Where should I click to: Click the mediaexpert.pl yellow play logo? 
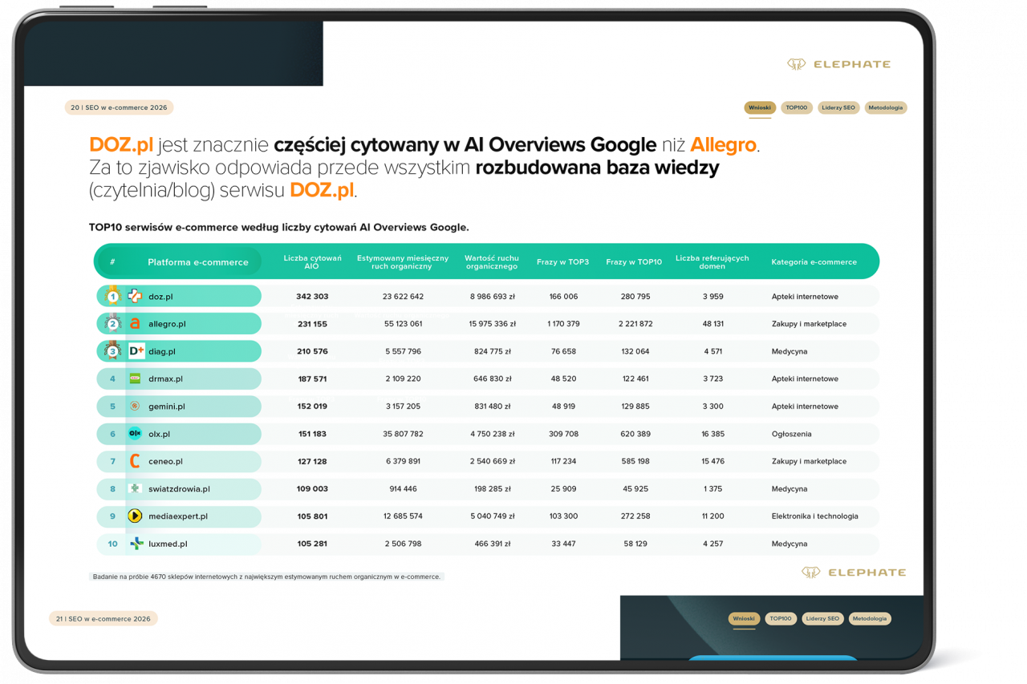click(x=135, y=516)
